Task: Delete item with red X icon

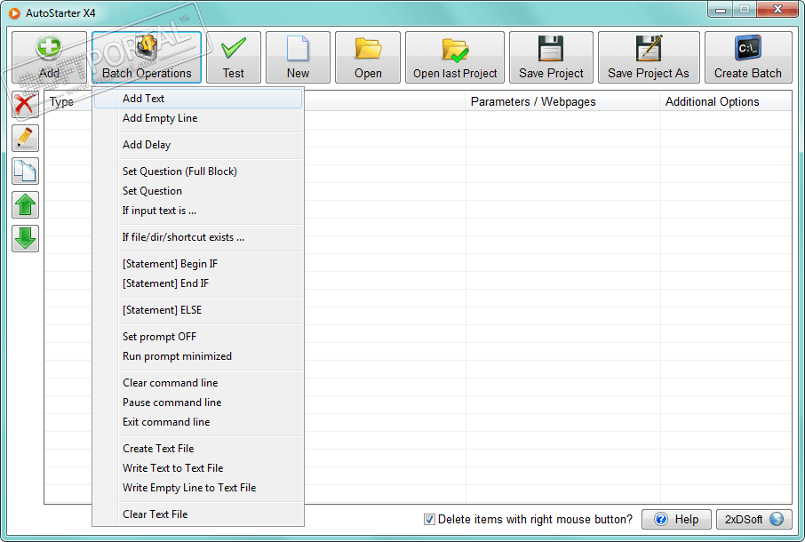Action: click(x=25, y=105)
